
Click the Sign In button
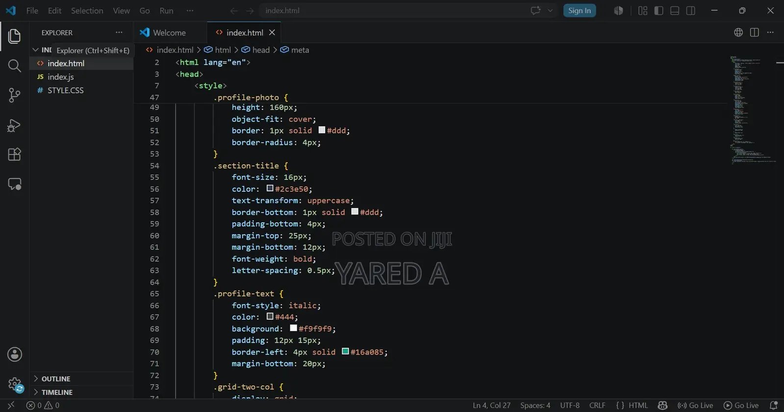coord(580,10)
